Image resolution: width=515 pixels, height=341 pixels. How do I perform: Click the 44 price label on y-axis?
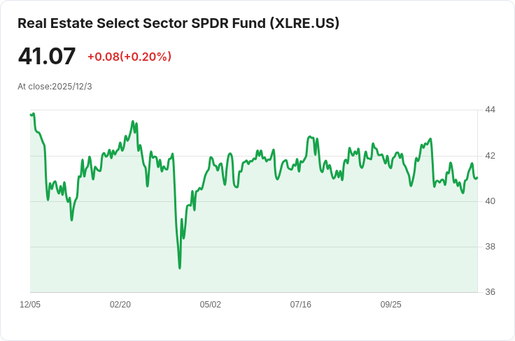click(490, 110)
